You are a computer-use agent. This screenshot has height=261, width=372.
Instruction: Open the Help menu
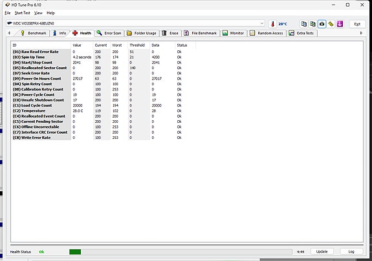pyautogui.click(x=50, y=13)
